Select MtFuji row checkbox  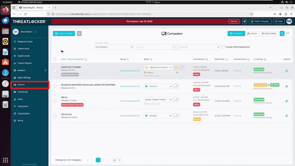(x=55, y=101)
